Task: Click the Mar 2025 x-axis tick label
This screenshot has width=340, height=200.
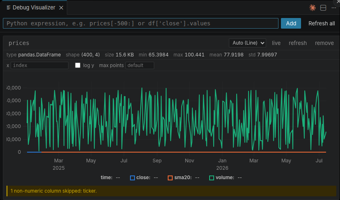Action: 59,164
